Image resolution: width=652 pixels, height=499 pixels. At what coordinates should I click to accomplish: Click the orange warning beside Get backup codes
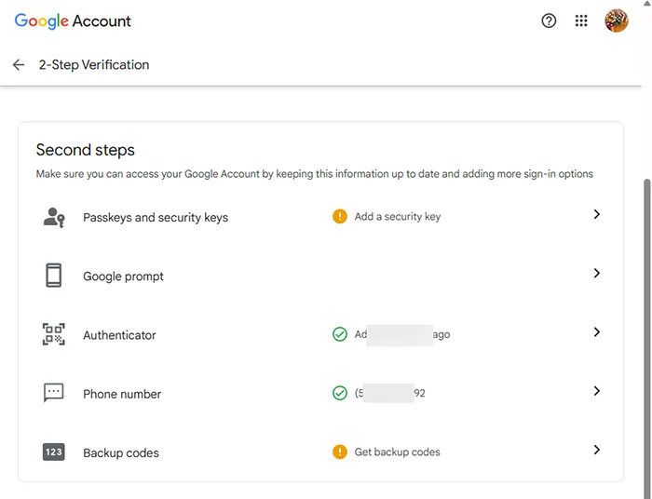click(x=340, y=452)
